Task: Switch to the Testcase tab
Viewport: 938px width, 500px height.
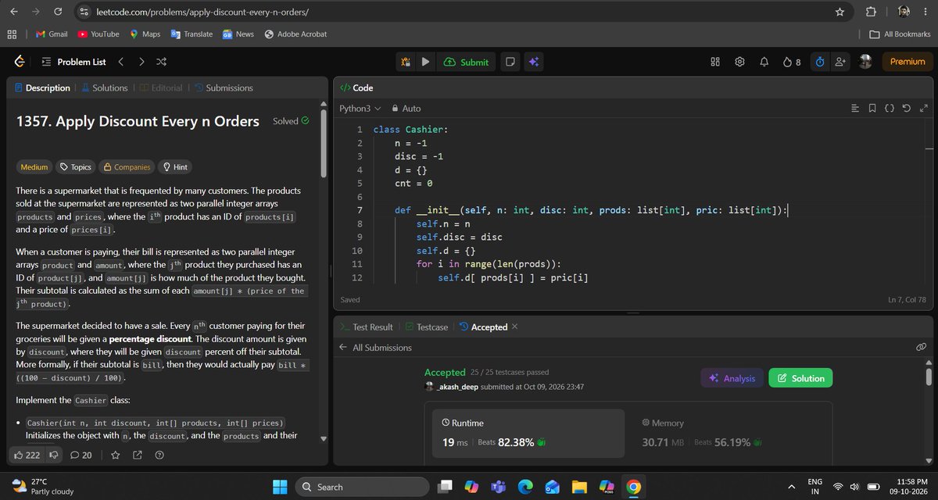Action: [426, 327]
